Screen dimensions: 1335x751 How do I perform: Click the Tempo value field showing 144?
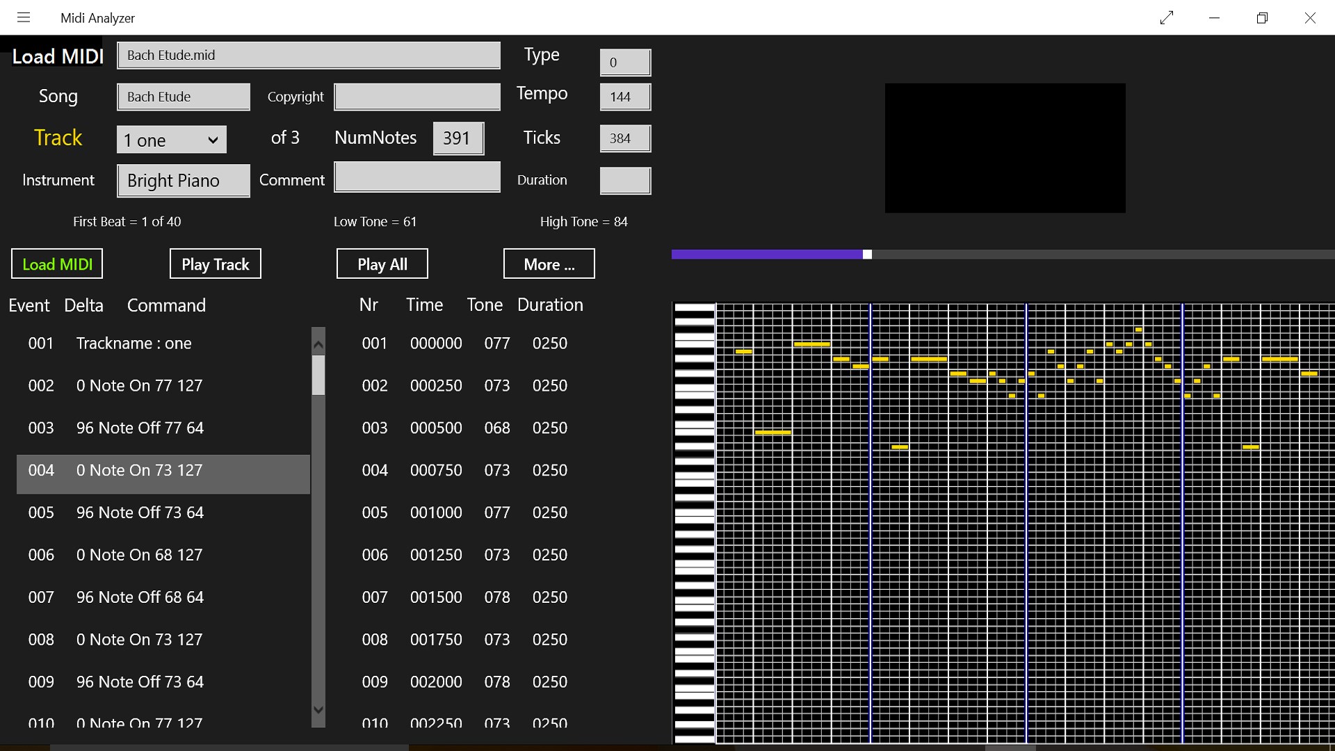click(625, 97)
